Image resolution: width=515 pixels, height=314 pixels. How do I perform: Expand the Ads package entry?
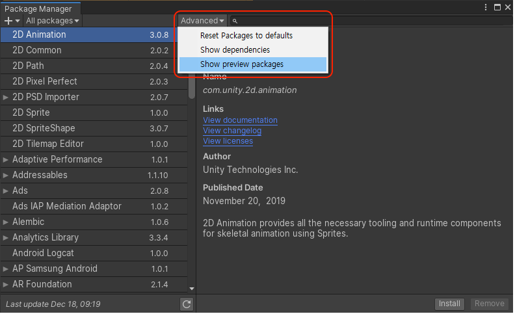tap(6, 191)
